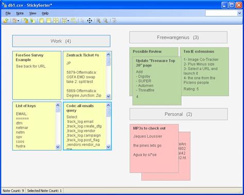Zoom in with the magnifier plus icon

coord(98,21)
